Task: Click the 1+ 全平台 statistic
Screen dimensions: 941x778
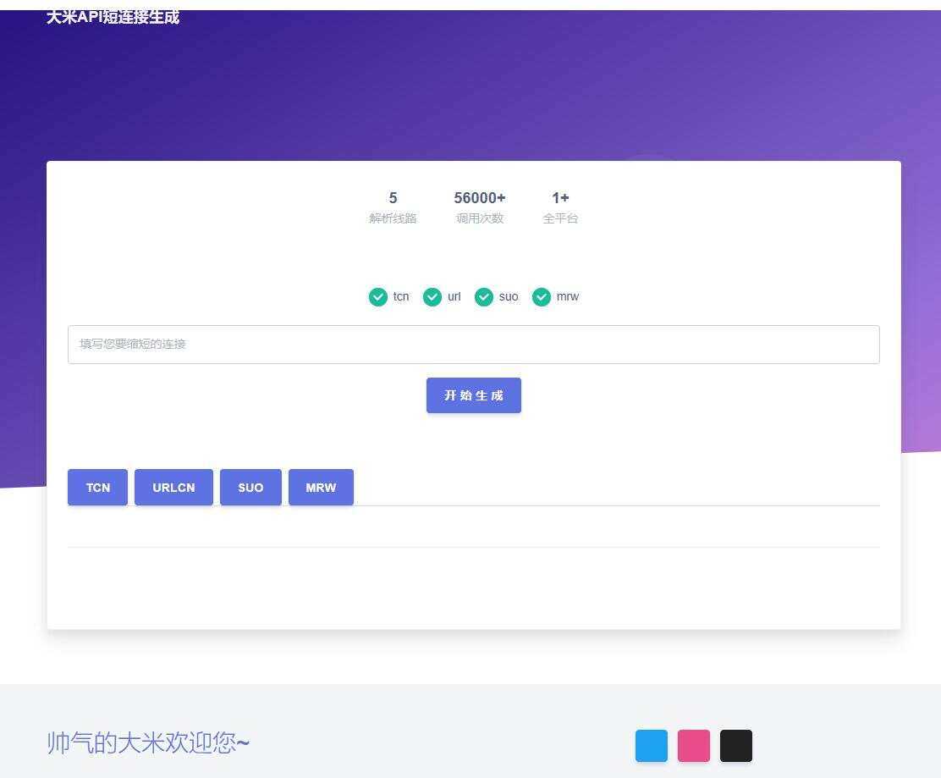Action: 560,207
